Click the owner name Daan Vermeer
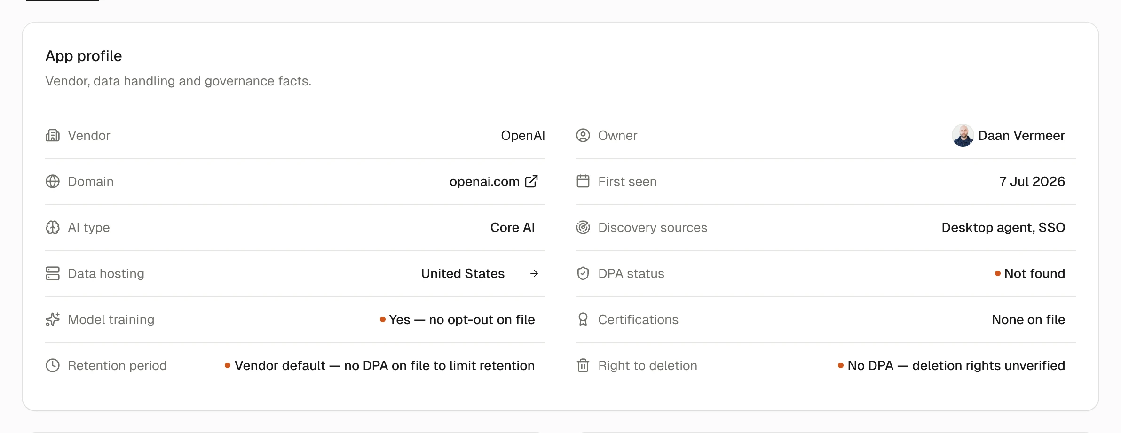The width and height of the screenshot is (1121, 433). 1021,136
